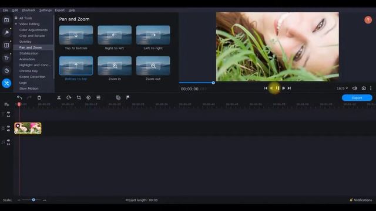
Task: Step forward one frame
Action: coord(283,88)
